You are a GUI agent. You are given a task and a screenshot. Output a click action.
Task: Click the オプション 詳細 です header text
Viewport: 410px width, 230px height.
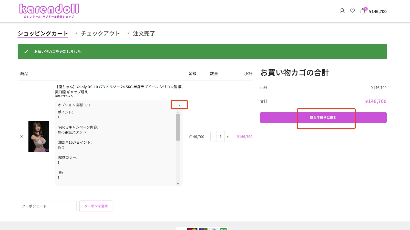coord(74,105)
